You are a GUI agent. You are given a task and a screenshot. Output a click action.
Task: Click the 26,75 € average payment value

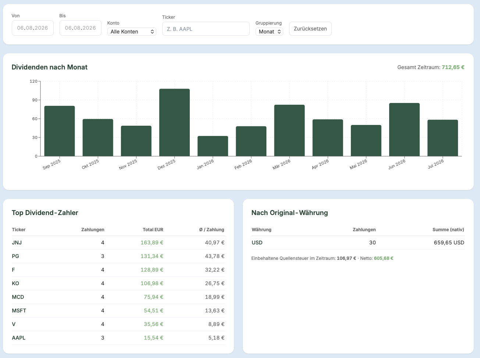coord(215,283)
